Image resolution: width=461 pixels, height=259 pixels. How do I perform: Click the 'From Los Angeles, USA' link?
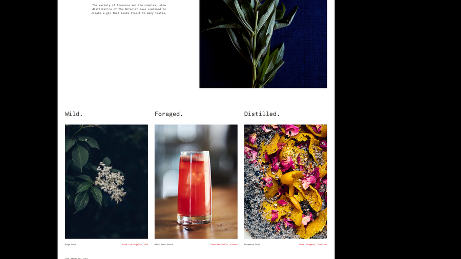pyautogui.click(x=135, y=244)
